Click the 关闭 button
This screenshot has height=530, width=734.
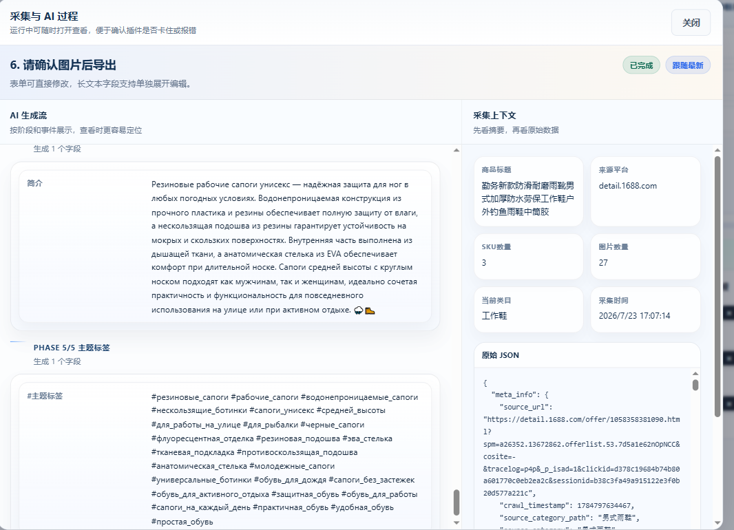[x=691, y=23]
